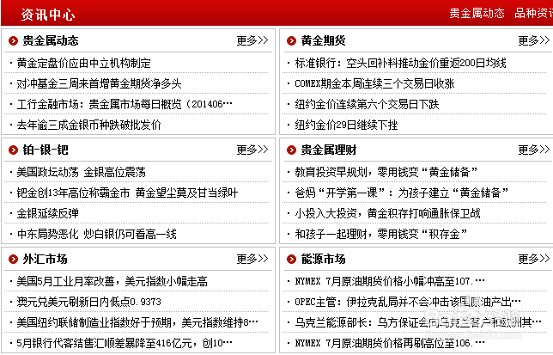Image resolution: width=553 pixels, height=355 pixels.
Task: Open 更多>> in the 外汇市场 section
Action: 252,259
